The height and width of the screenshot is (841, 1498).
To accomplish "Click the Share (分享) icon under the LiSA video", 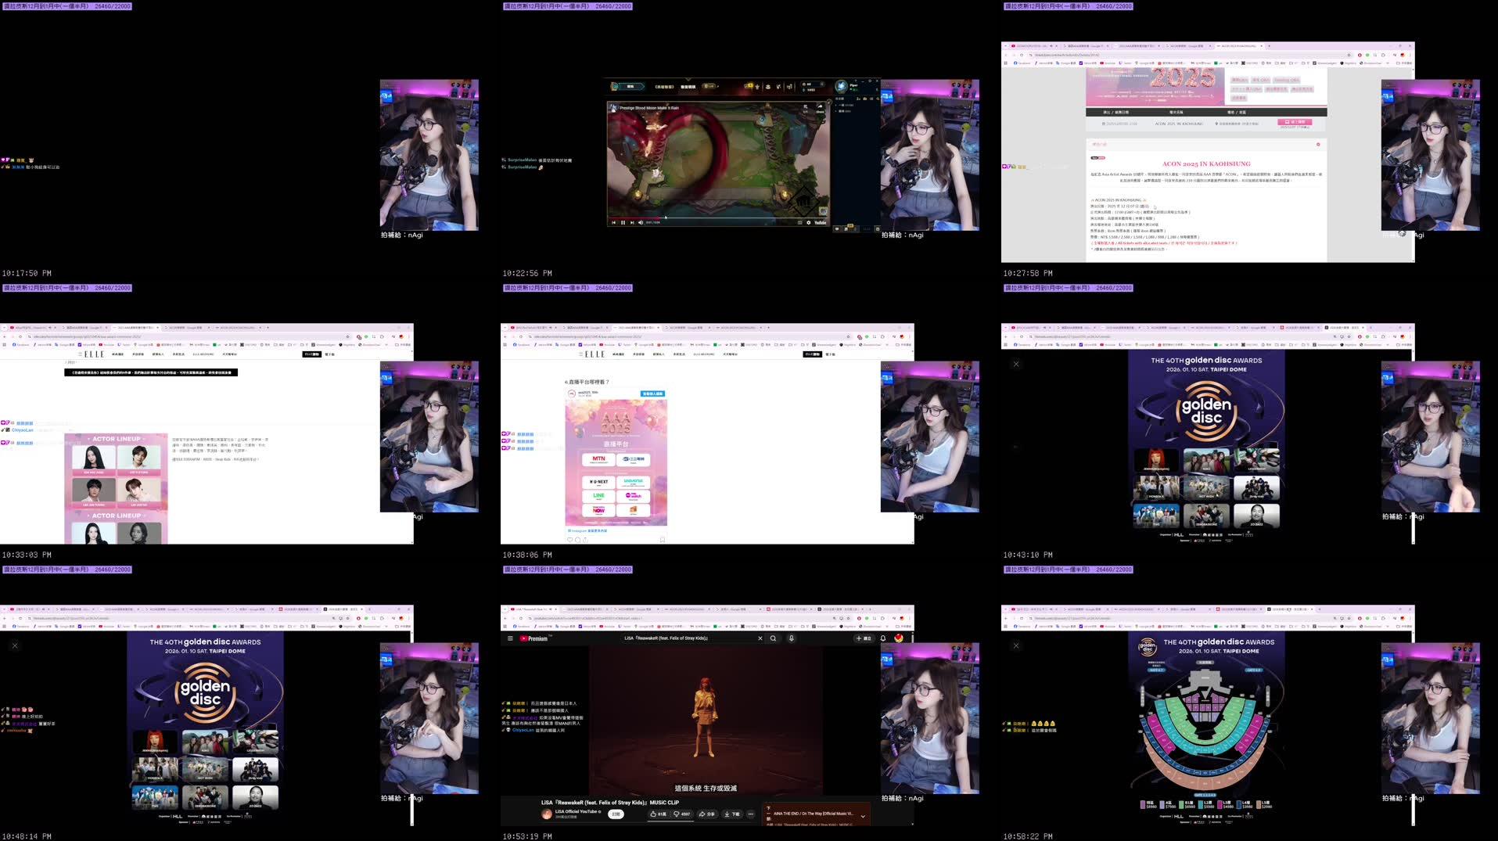I will click(702, 814).
